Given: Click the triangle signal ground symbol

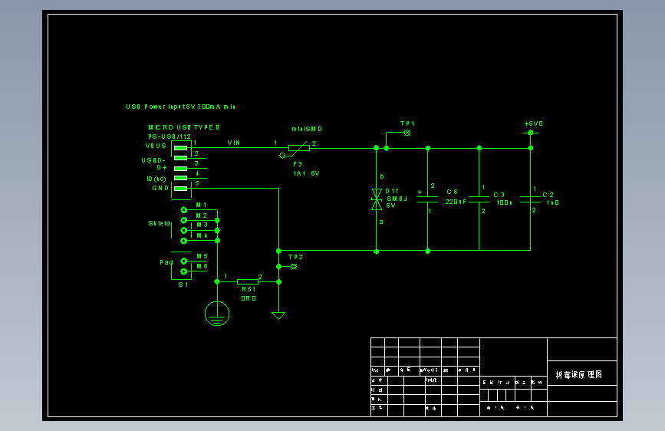Looking at the screenshot, I should [278, 316].
